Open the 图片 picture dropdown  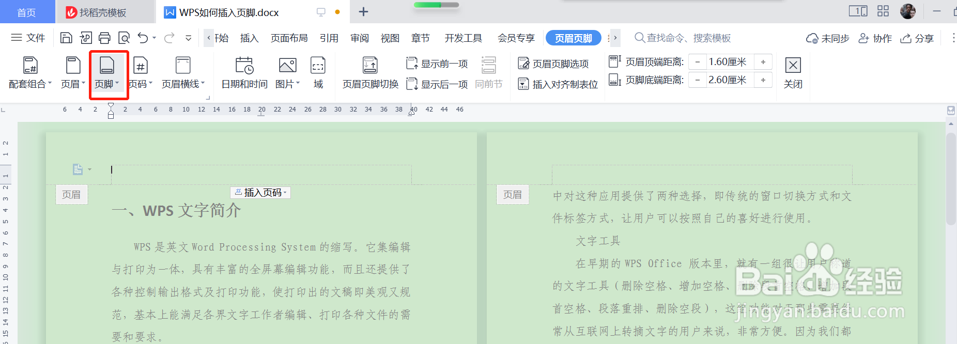pos(288,73)
